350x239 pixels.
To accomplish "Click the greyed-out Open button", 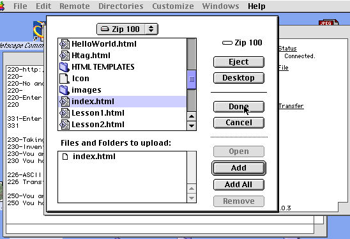I will coord(239,151).
